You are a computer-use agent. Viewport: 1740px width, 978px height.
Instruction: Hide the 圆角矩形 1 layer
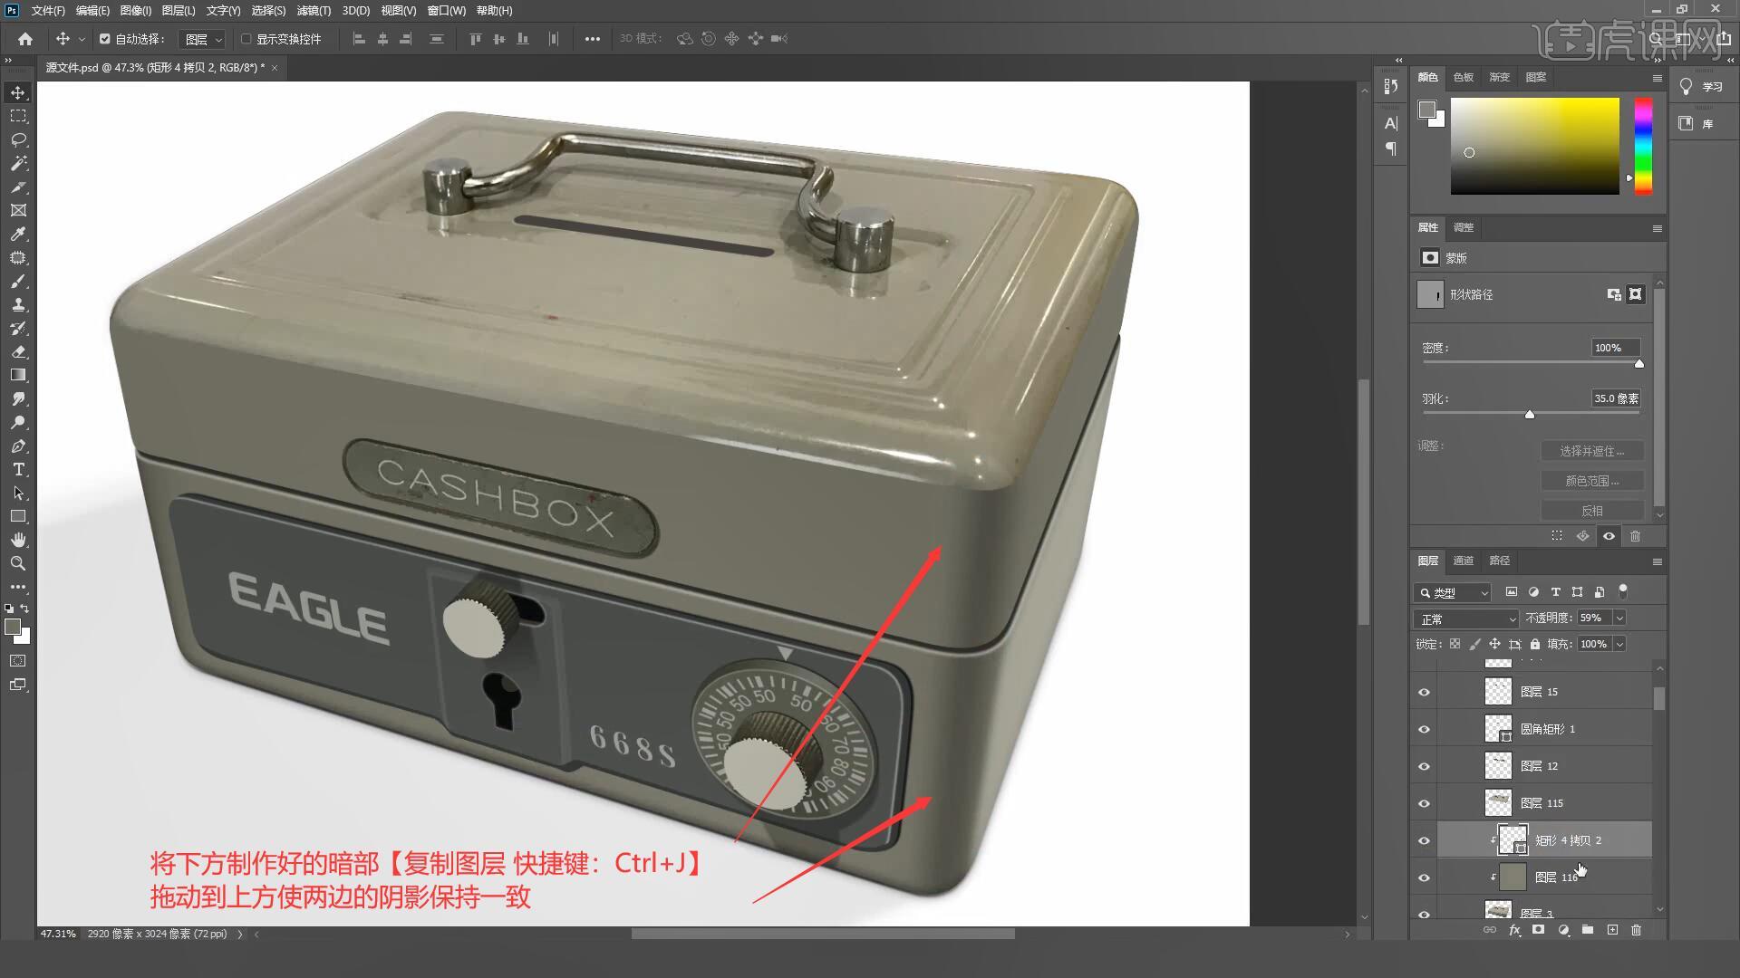(1424, 729)
